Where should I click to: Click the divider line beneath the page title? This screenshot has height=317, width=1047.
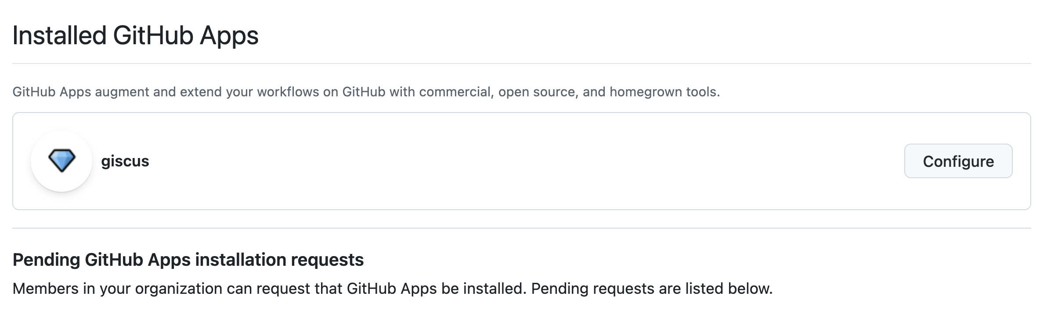pos(521,63)
